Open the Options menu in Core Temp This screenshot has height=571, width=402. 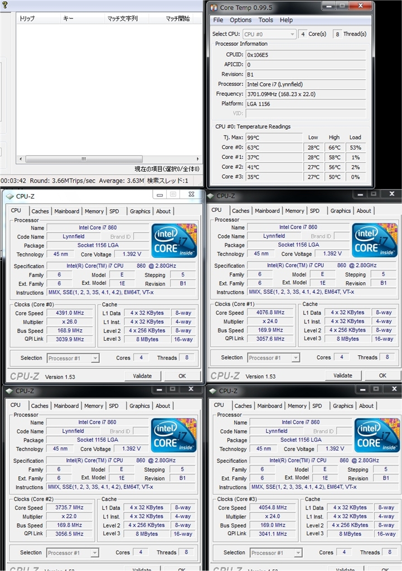(x=240, y=20)
